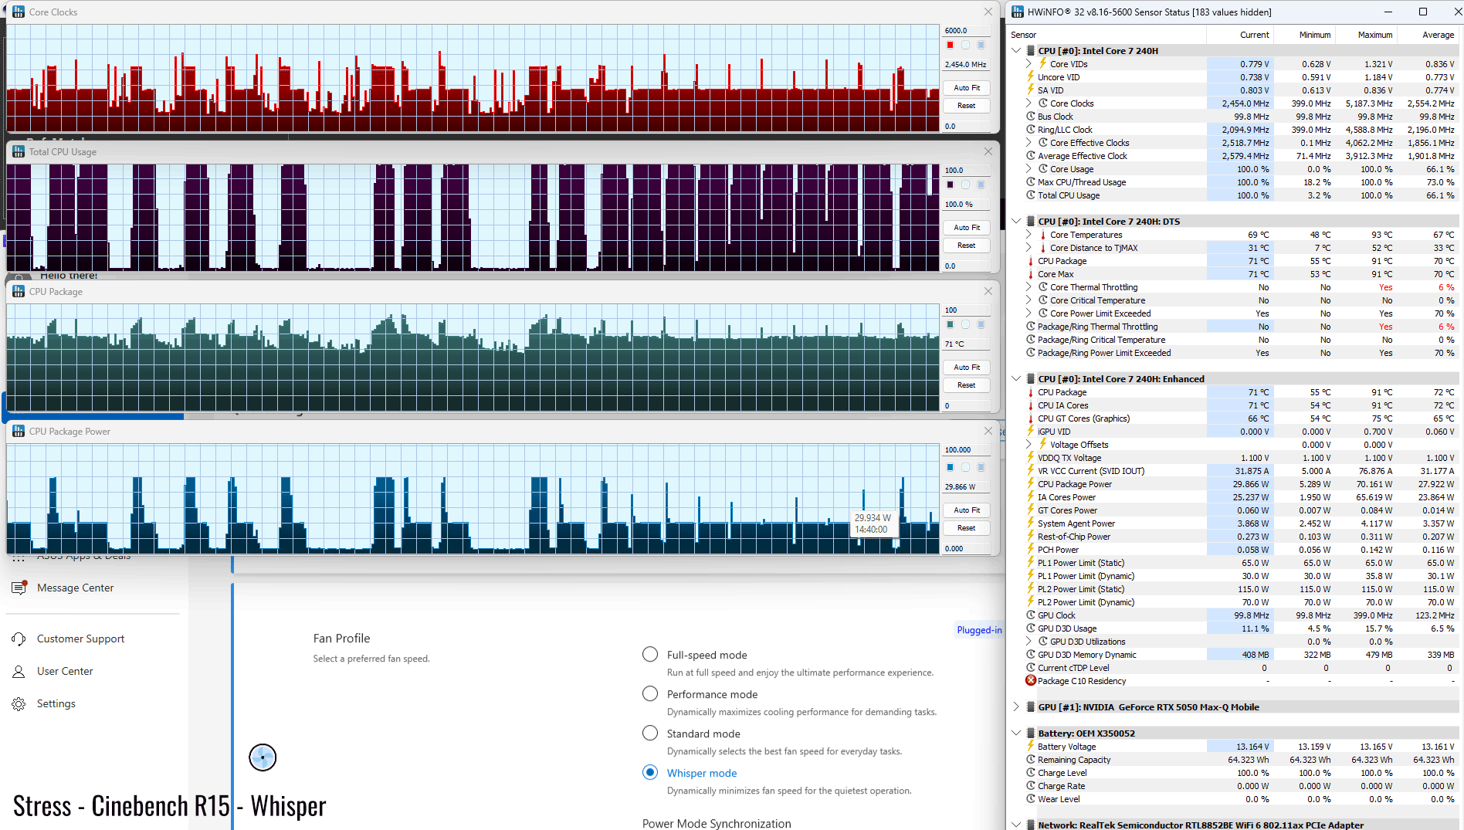
Task: Expand the NVIDIA GeForce RTX 5050 group
Action: tap(1017, 707)
